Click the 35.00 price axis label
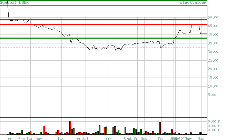Screen dimensions: 226x140 pos(213,43)
